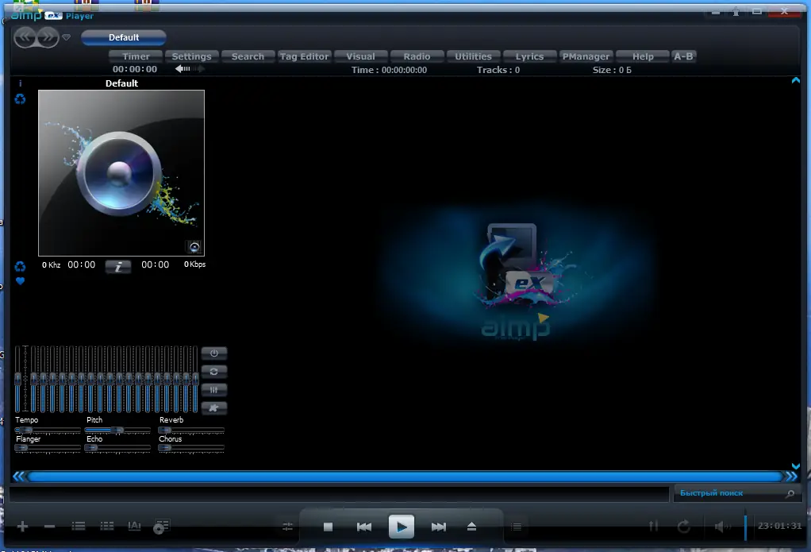
Task: Toggle equalizer power button
Action: point(214,353)
